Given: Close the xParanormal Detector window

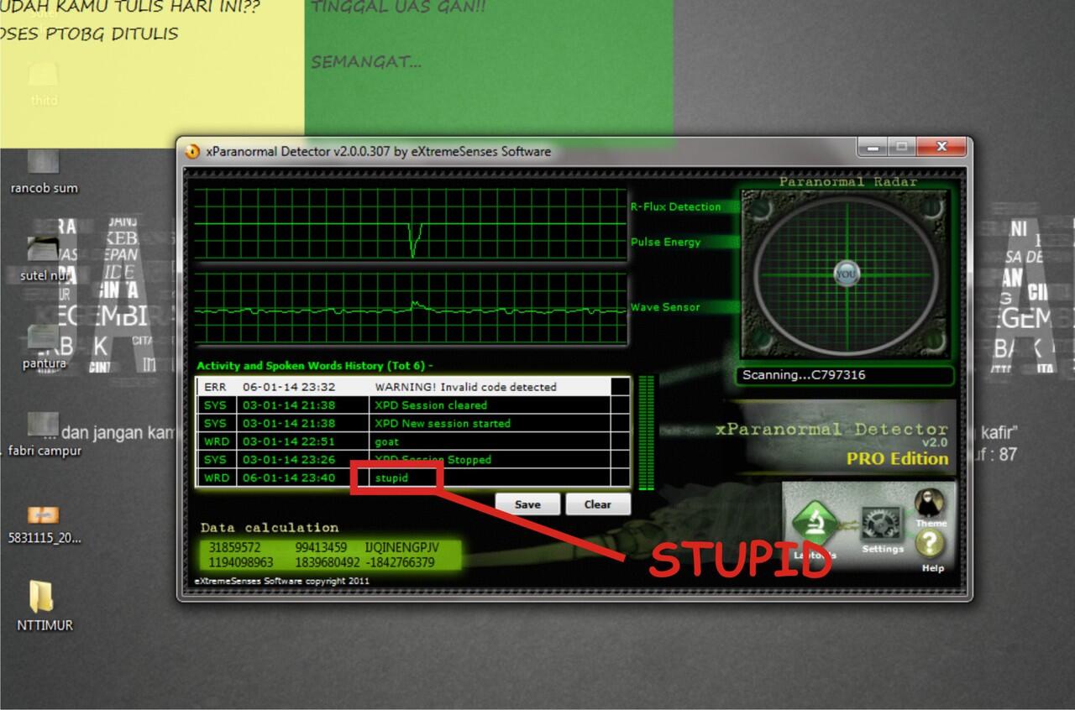Looking at the screenshot, I should (940, 148).
